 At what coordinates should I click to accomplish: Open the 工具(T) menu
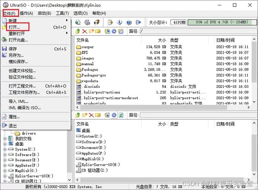pyautogui.click(x=62, y=13)
